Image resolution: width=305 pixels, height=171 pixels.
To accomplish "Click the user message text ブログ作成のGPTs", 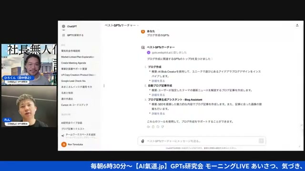I will click(158, 35).
